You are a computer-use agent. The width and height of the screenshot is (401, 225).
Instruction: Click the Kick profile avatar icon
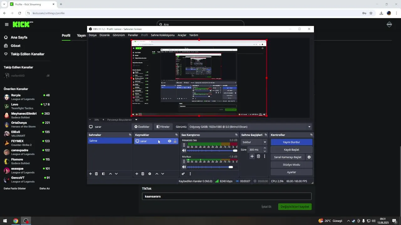click(x=389, y=24)
